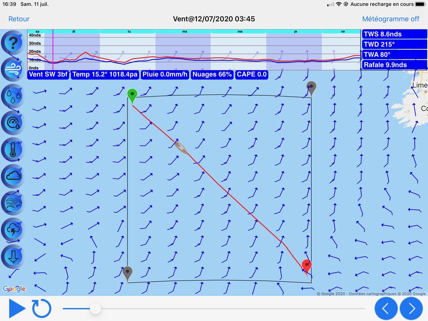
Task: Tap the Google logo on the map
Action: click(14, 289)
